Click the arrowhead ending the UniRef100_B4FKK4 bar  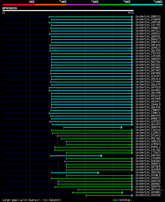click(x=102, y=156)
